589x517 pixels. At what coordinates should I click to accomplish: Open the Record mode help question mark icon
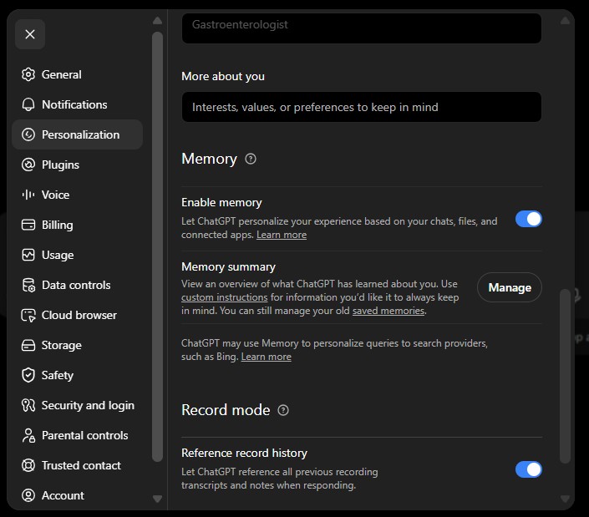click(x=283, y=410)
